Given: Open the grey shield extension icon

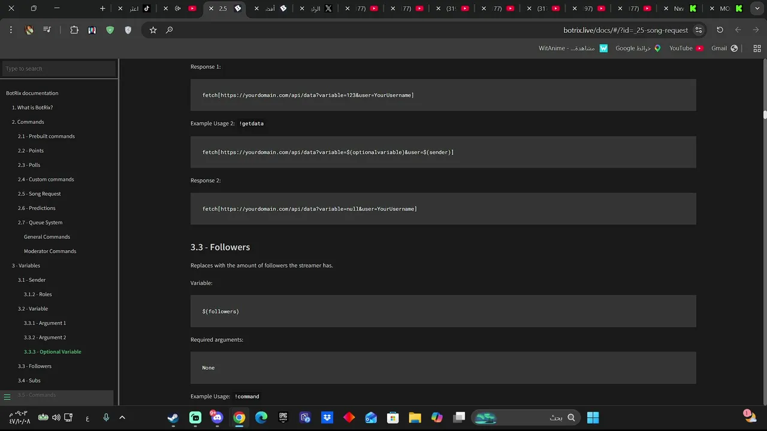Looking at the screenshot, I should [x=128, y=30].
